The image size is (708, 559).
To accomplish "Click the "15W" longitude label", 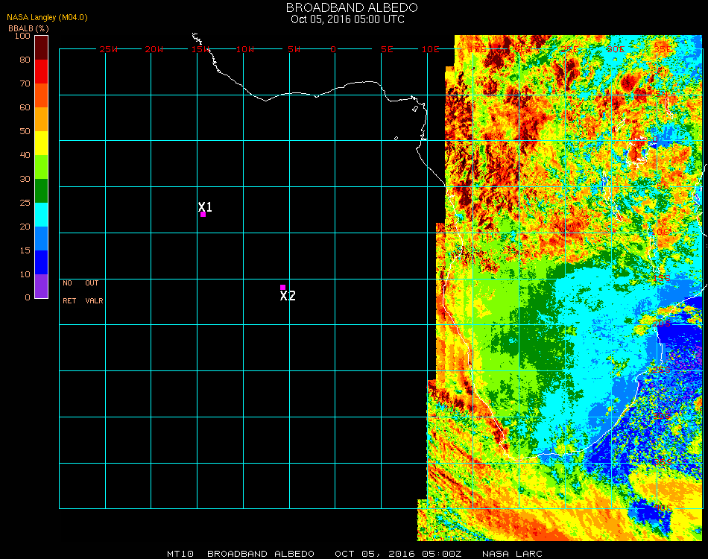I will click(200, 49).
